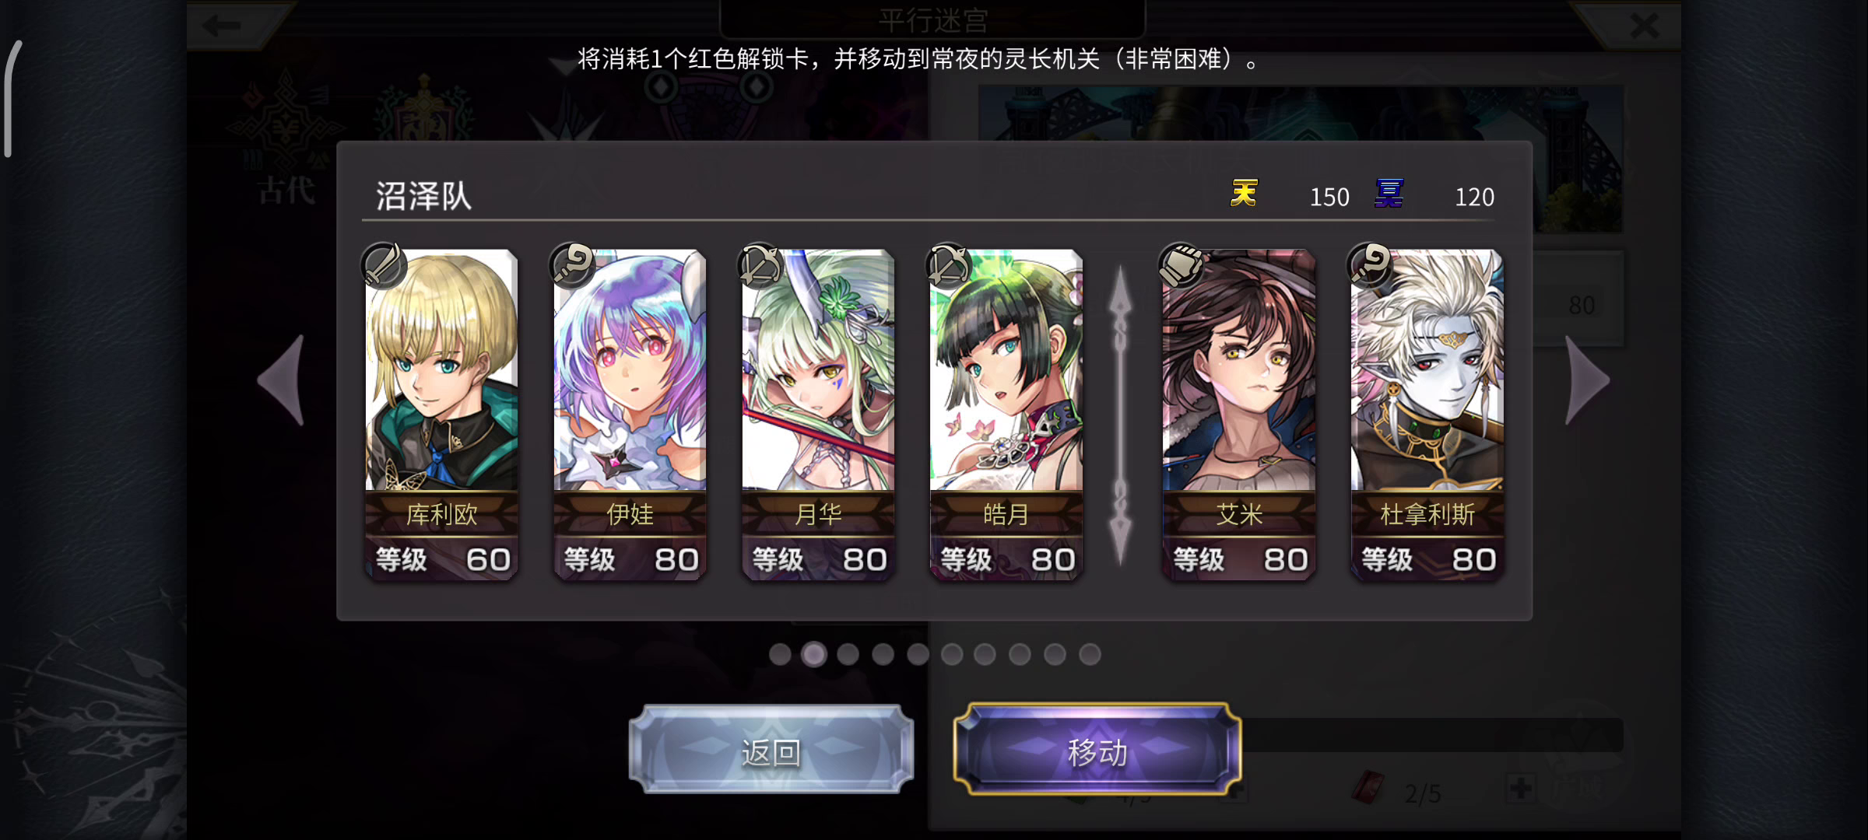Viewport: 1868px width, 840px height.
Task: Click the 返回 button
Action: pos(771,751)
